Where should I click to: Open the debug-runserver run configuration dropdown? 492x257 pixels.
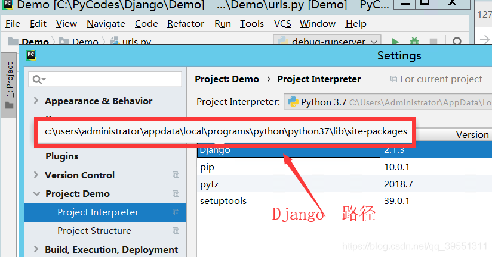pyautogui.click(x=327, y=40)
